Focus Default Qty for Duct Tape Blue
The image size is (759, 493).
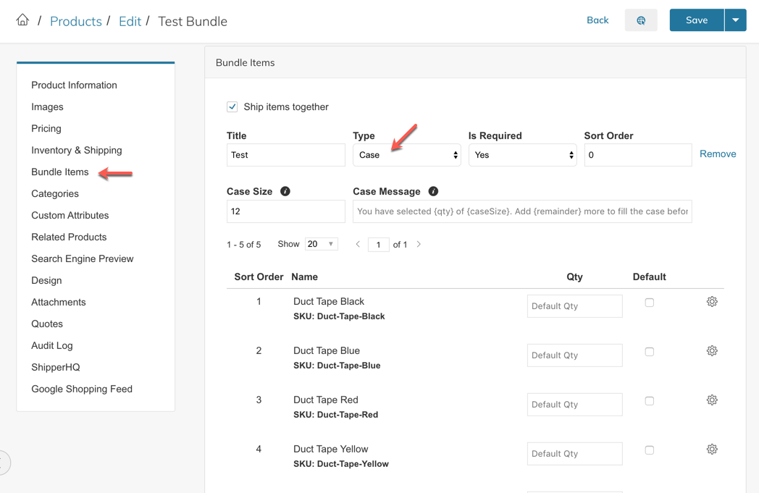tap(574, 355)
